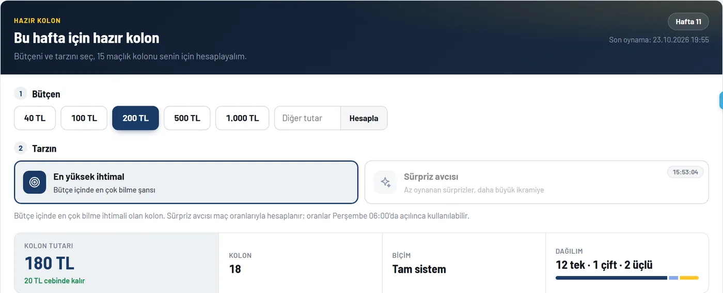
Task: Click the '20 TL cebinde kalır' note
Action: coord(55,281)
